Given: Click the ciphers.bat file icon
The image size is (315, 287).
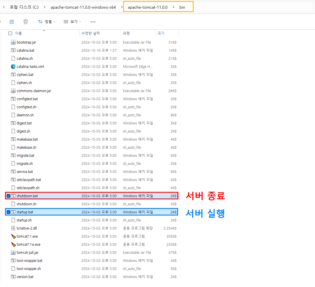Looking at the screenshot, I should click(x=13, y=74).
